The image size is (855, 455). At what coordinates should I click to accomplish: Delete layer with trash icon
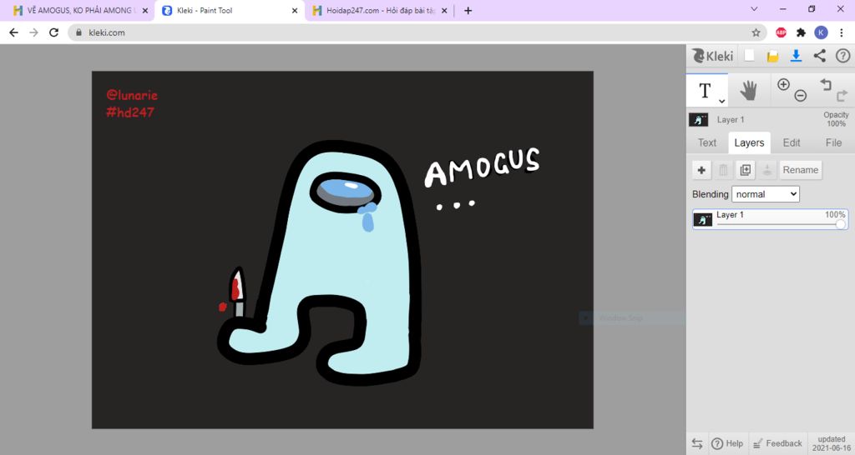(x=723, y=170)
